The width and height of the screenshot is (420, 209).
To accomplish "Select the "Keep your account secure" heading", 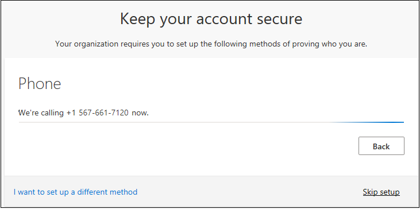I will click(211, 19).
